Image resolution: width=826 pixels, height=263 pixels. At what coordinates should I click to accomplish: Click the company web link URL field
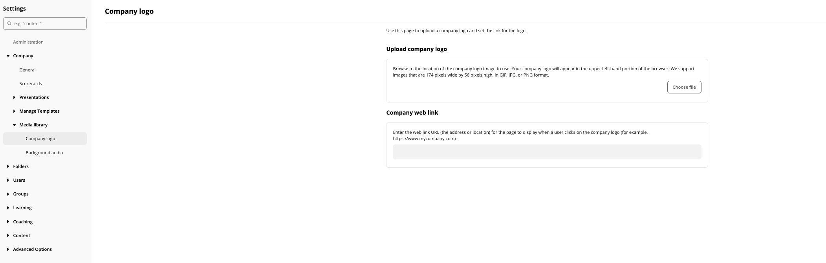click(x=547, y=152)
